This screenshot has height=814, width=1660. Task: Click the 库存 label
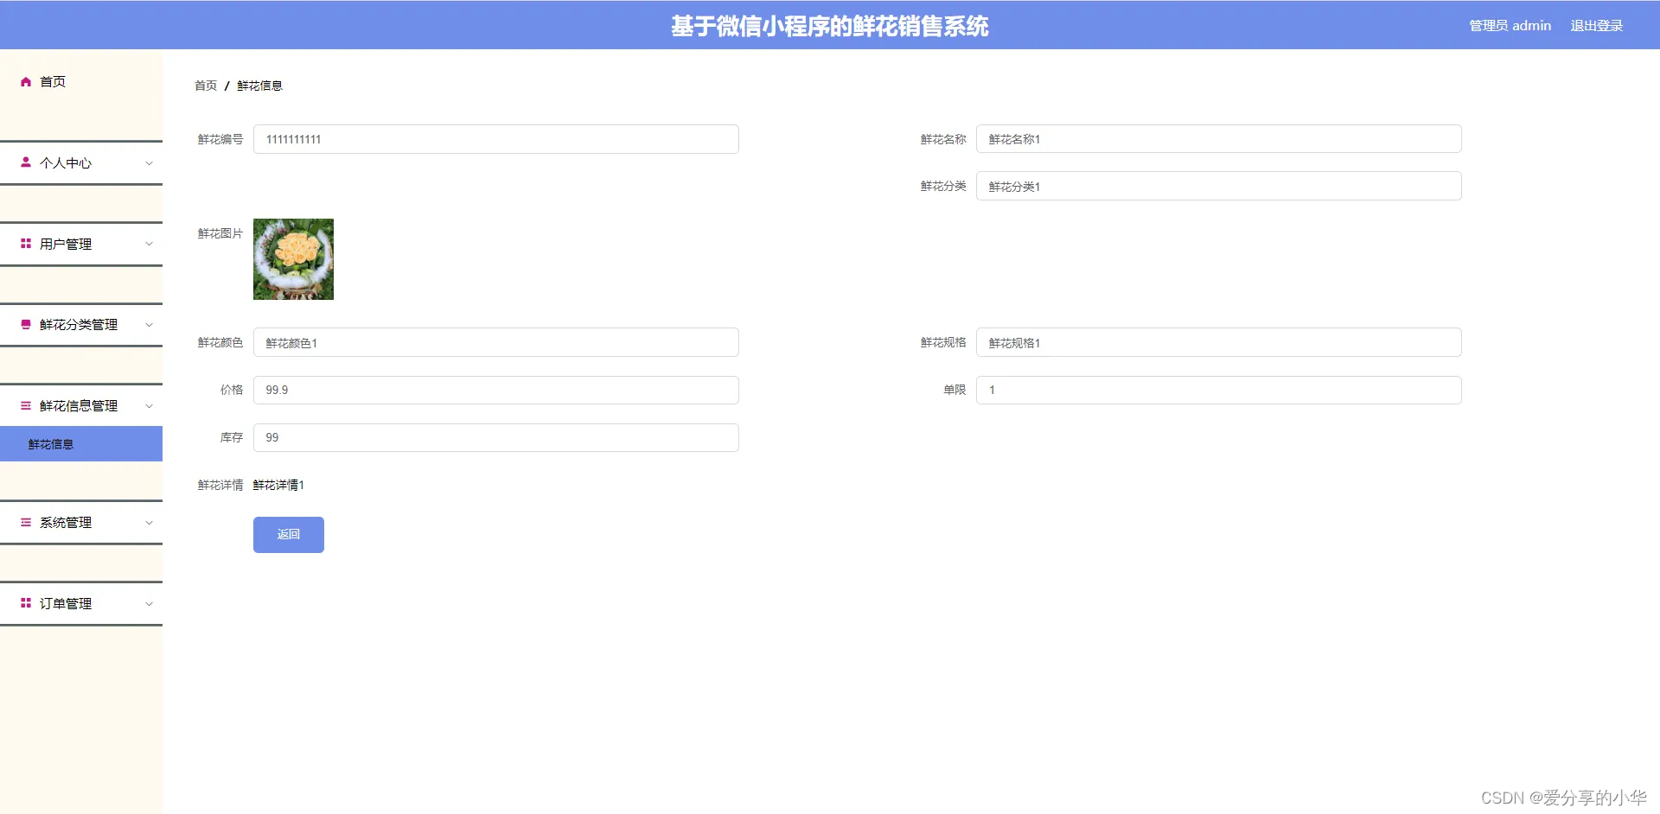pyautogui.click(x=232, y=437)
